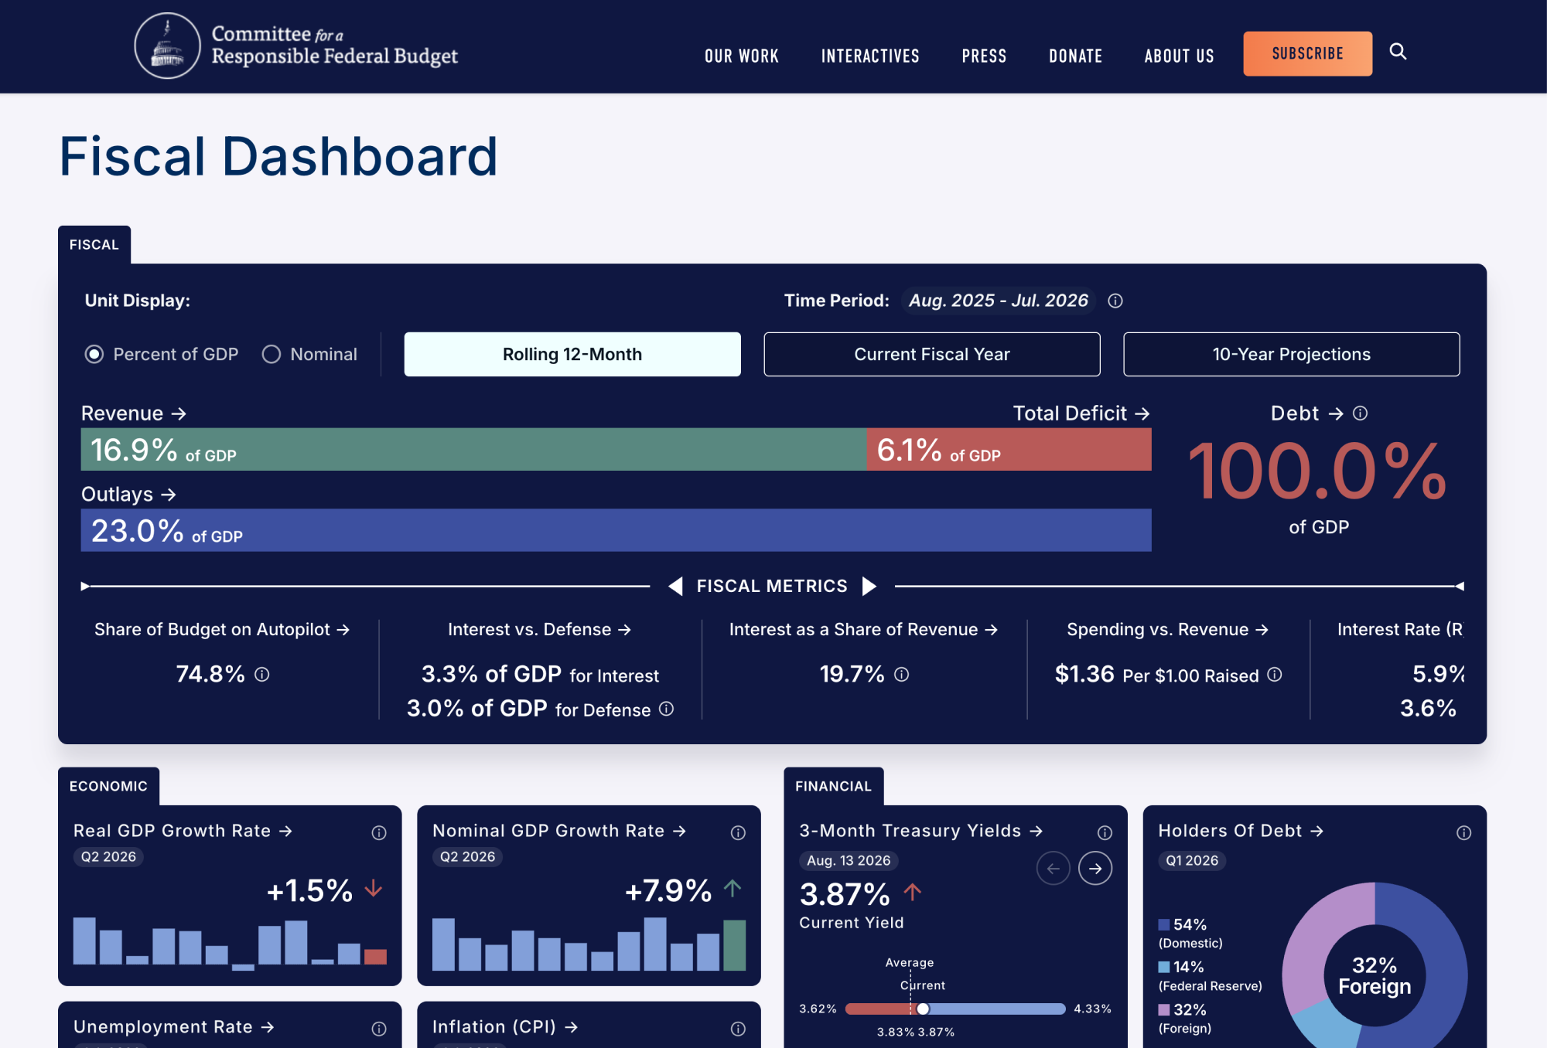The image size is (1547, 1048).
Task: Click left triangle beside FISCAL METRICS
Action: tap(675, 587)
